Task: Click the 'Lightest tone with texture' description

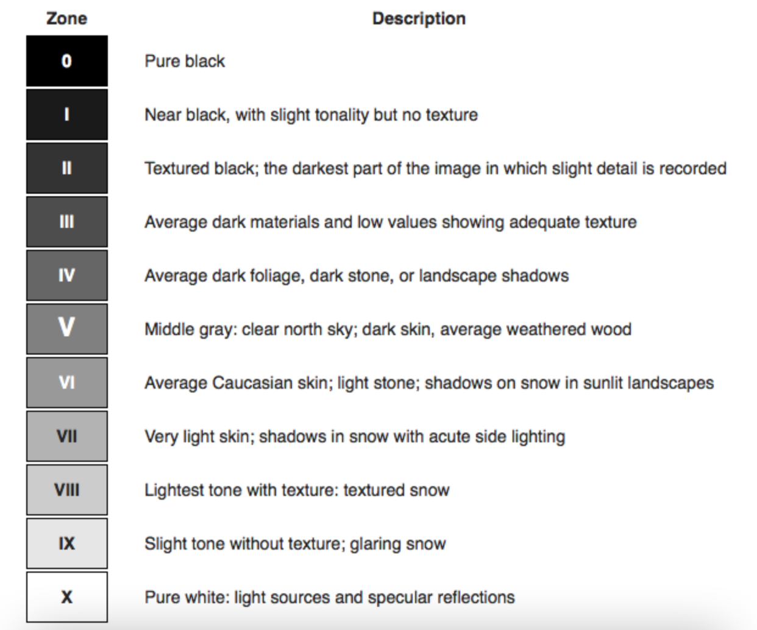Action: [x=297, y=490]
